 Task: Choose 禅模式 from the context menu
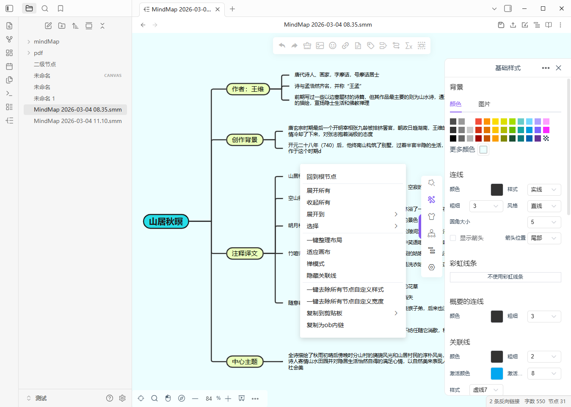click(353, 264)
